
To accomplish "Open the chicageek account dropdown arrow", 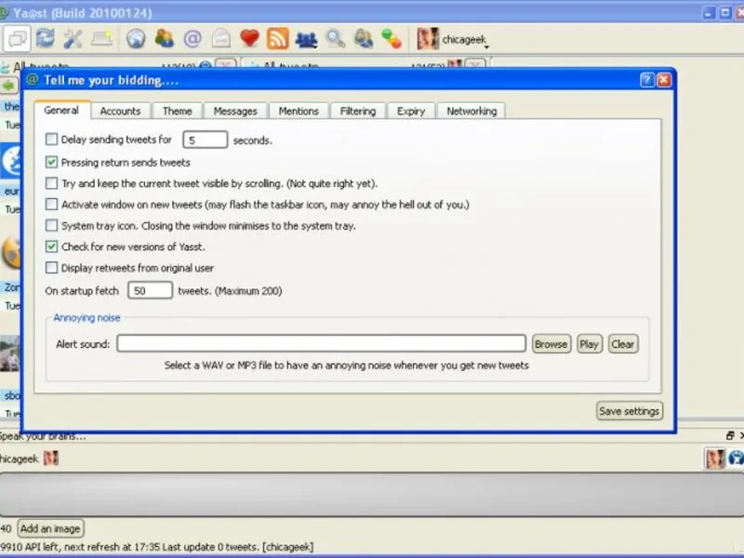I will tap(486, 47).
